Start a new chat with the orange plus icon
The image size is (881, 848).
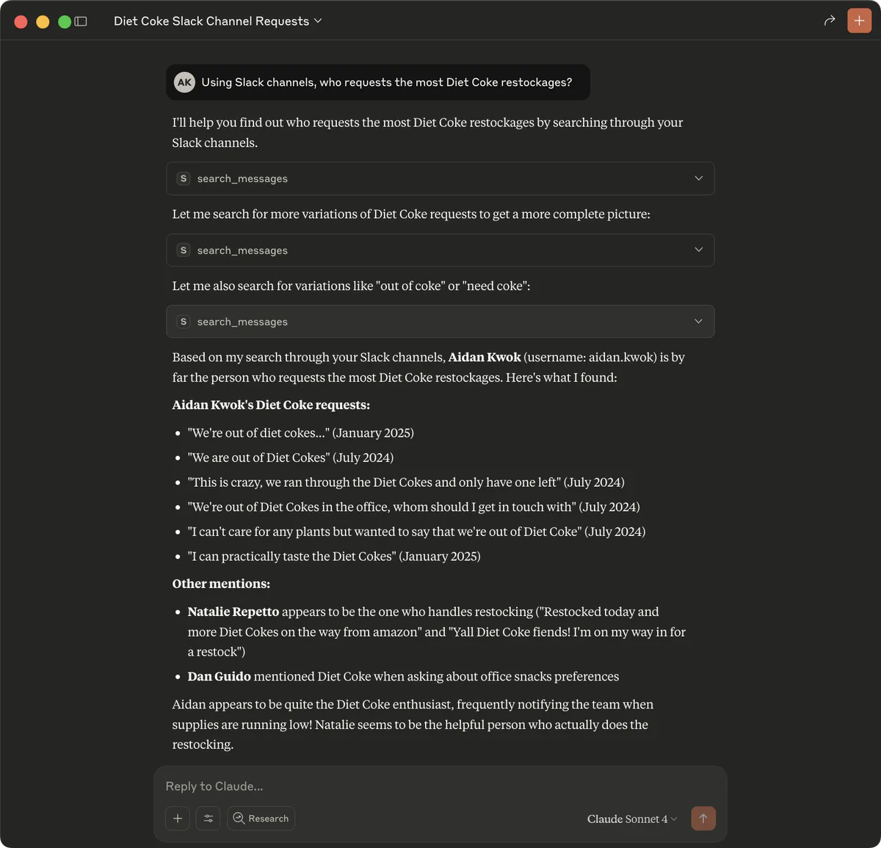click(x=859, y=21)
